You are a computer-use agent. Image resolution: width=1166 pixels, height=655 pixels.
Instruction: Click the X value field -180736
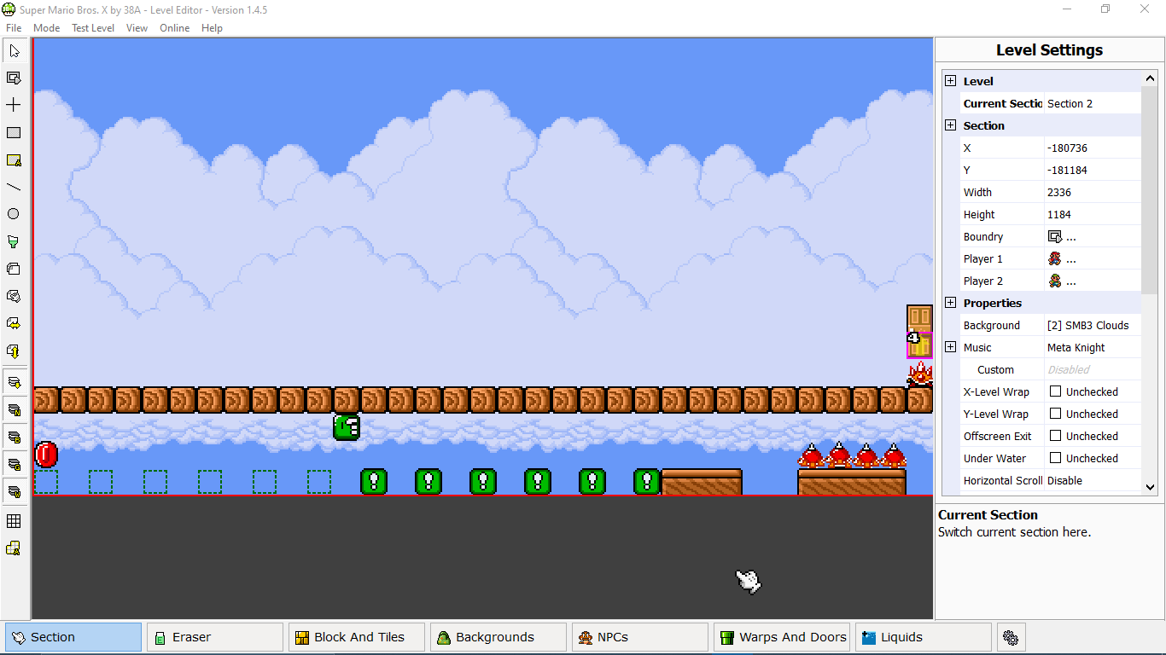point(1093,148)
